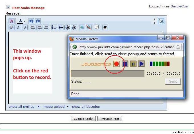Play back the recorded audio

point(141,64)
